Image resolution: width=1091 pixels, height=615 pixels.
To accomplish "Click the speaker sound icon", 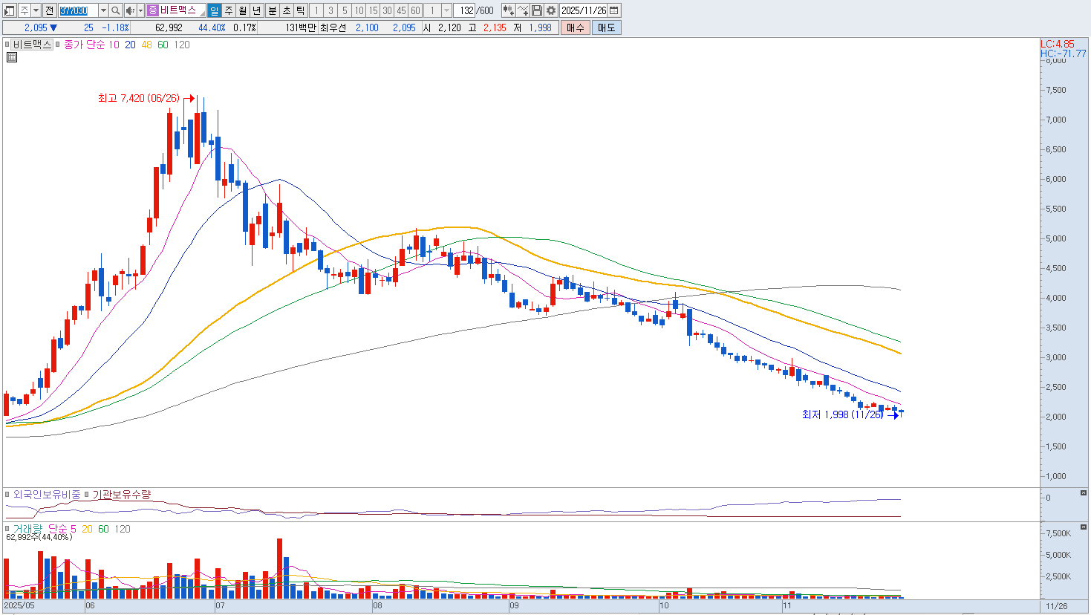I will coord(130,10).
